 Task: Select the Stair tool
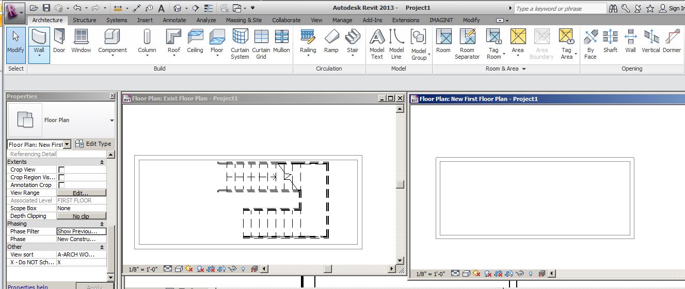coord(353,41)
